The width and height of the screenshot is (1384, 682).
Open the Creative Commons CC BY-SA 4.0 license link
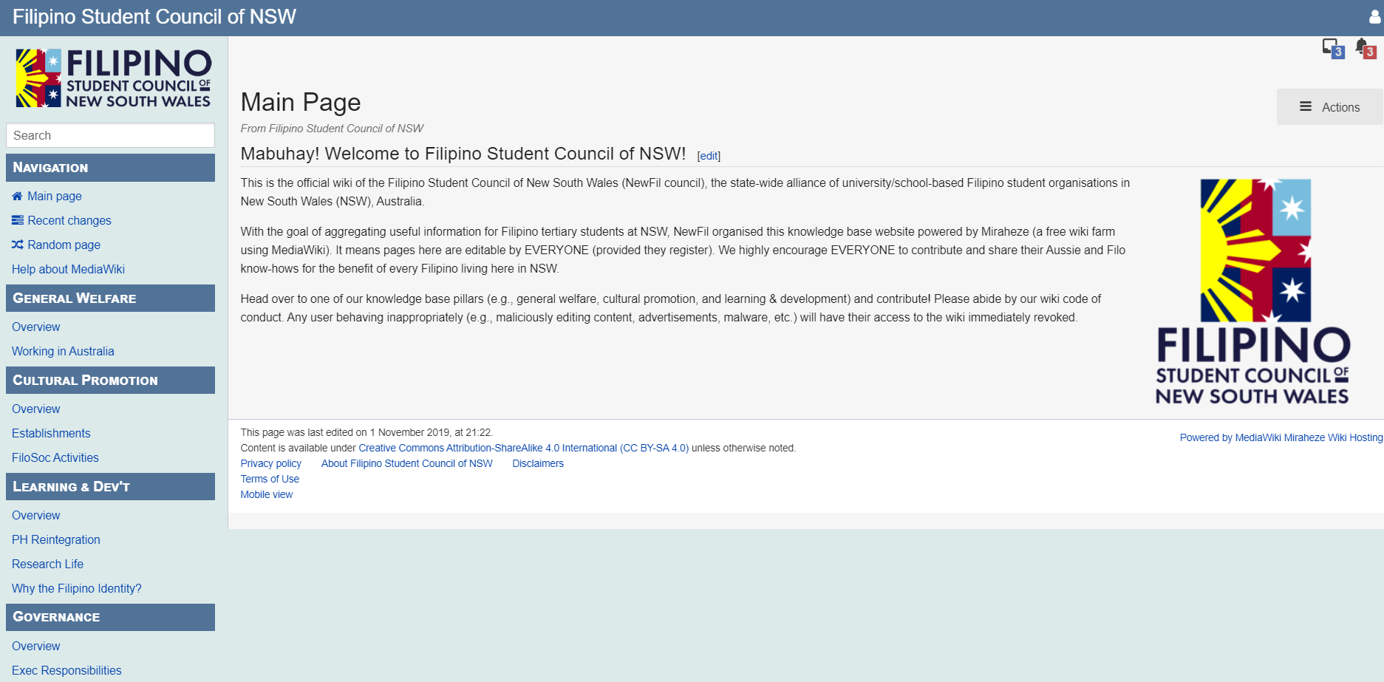[523, 448]
